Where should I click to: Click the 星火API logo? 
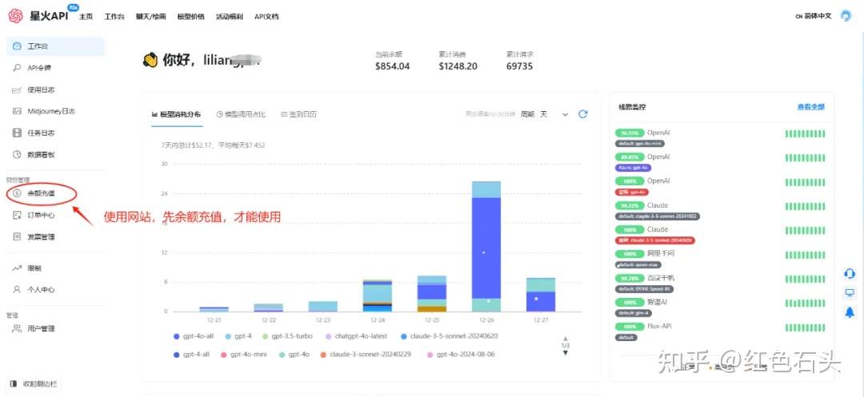click(15, 16)
